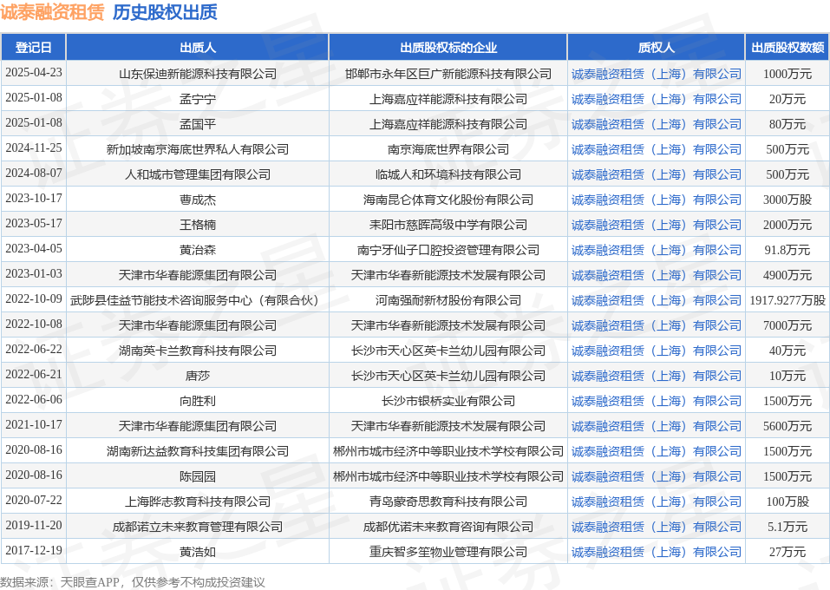Click 质权人 link in 黄浩如 row
Image resolution: width=830 pixels, height=590 pixels.
click(x=656, y=552)
